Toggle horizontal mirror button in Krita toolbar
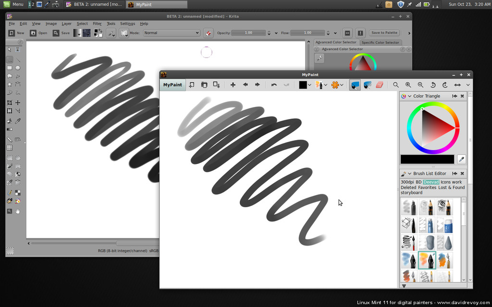 [347, 33]
